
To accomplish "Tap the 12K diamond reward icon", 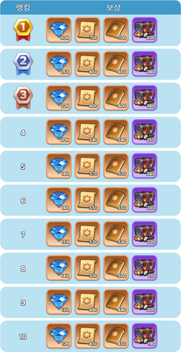I will [x=59, y=336].
